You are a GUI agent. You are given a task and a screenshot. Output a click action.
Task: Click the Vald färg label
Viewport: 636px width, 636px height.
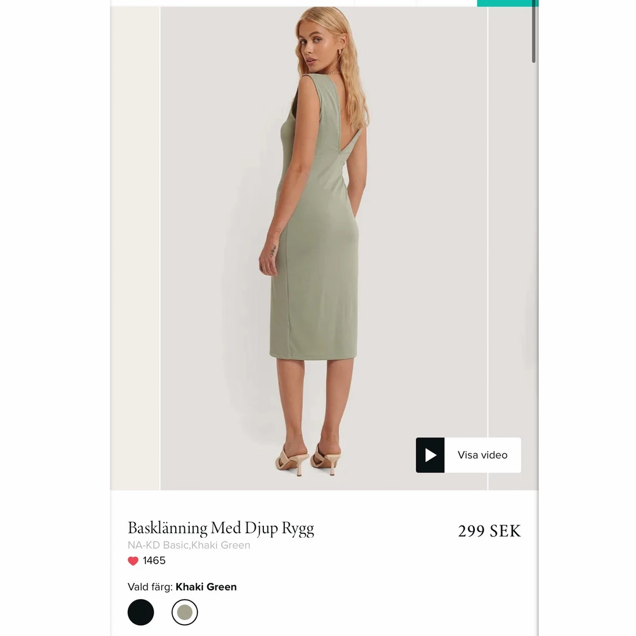tap(150, 587)
